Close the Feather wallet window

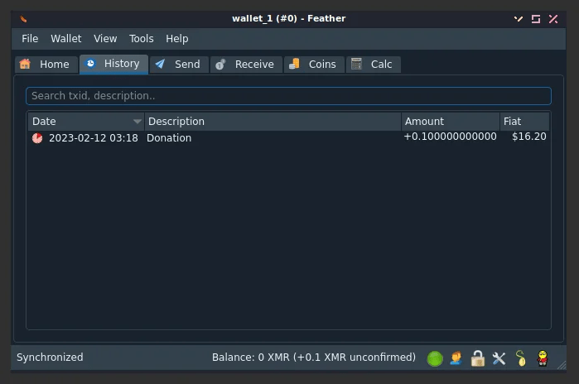point(553,19)
